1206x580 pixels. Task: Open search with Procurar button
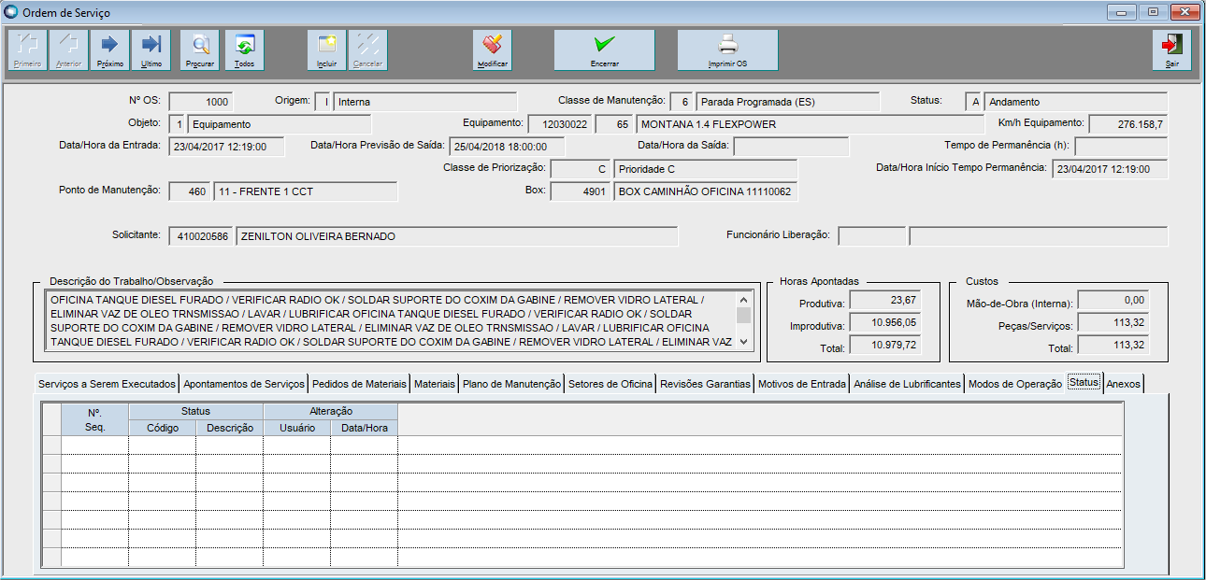[200, 50]
